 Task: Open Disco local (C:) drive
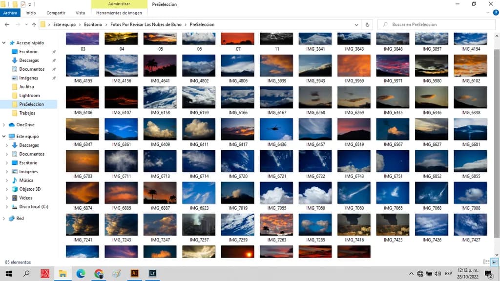(34, 207)
